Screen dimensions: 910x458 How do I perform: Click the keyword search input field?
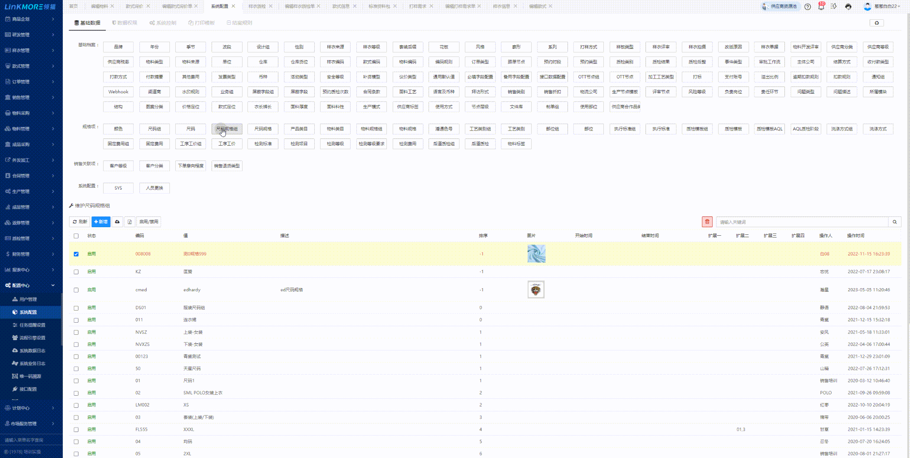pyautogui.click(x=802, y=222)
